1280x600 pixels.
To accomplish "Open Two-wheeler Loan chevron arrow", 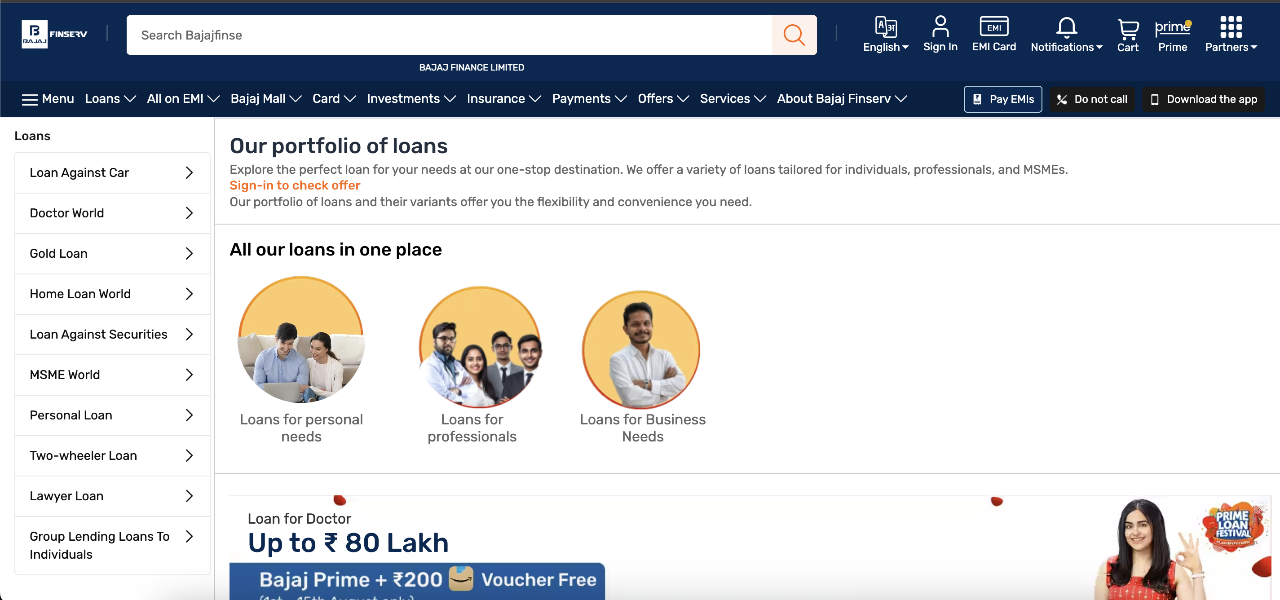I will [x=189, y=455].
